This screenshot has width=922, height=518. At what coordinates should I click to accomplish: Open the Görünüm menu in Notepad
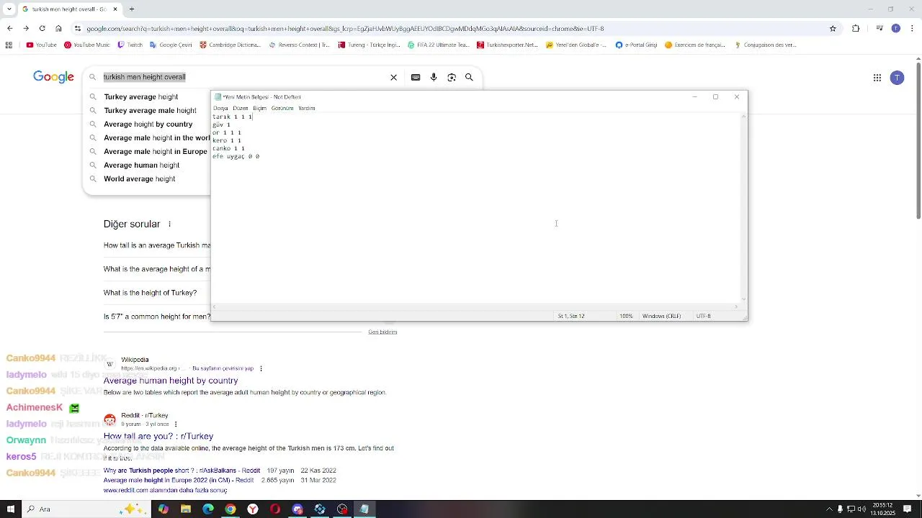[x=282, y=108]
